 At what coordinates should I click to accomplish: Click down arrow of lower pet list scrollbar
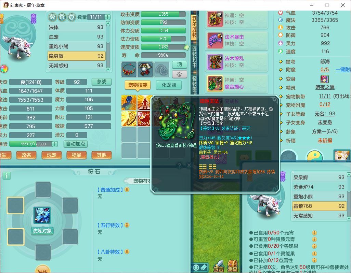tap(349, 218)
